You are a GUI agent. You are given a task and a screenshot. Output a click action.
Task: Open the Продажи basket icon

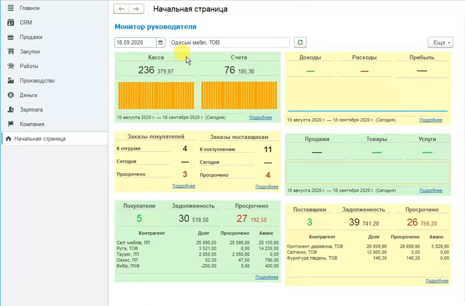click(11, 37)
